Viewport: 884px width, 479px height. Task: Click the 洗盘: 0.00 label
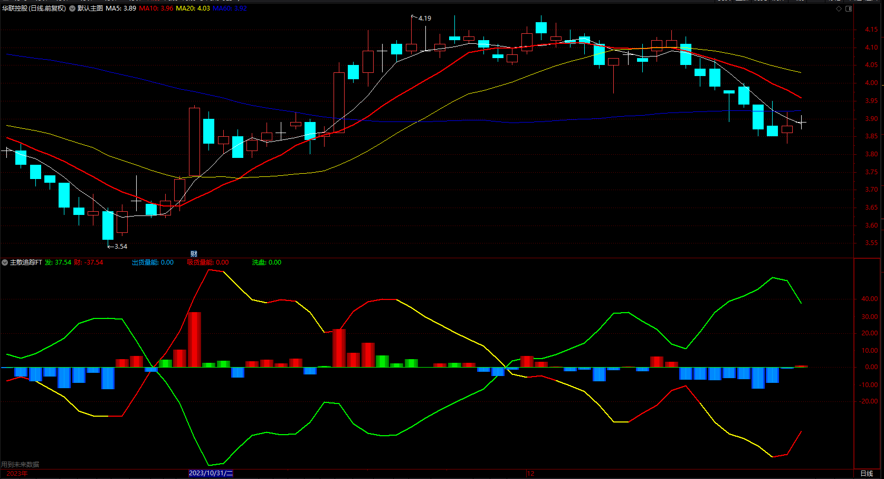pyautogui.click(x=267, y=262)
